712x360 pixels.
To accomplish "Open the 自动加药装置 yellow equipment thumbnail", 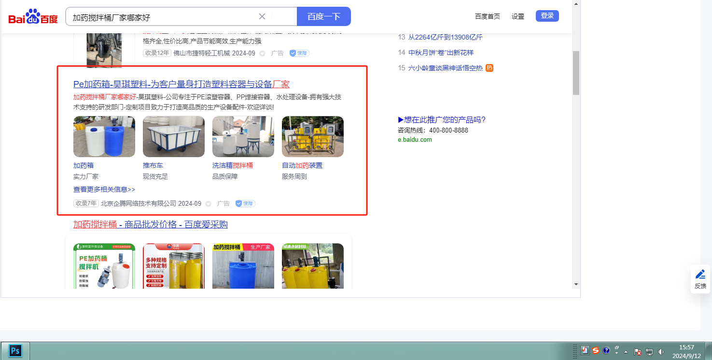I will click(x=313, y=136).
